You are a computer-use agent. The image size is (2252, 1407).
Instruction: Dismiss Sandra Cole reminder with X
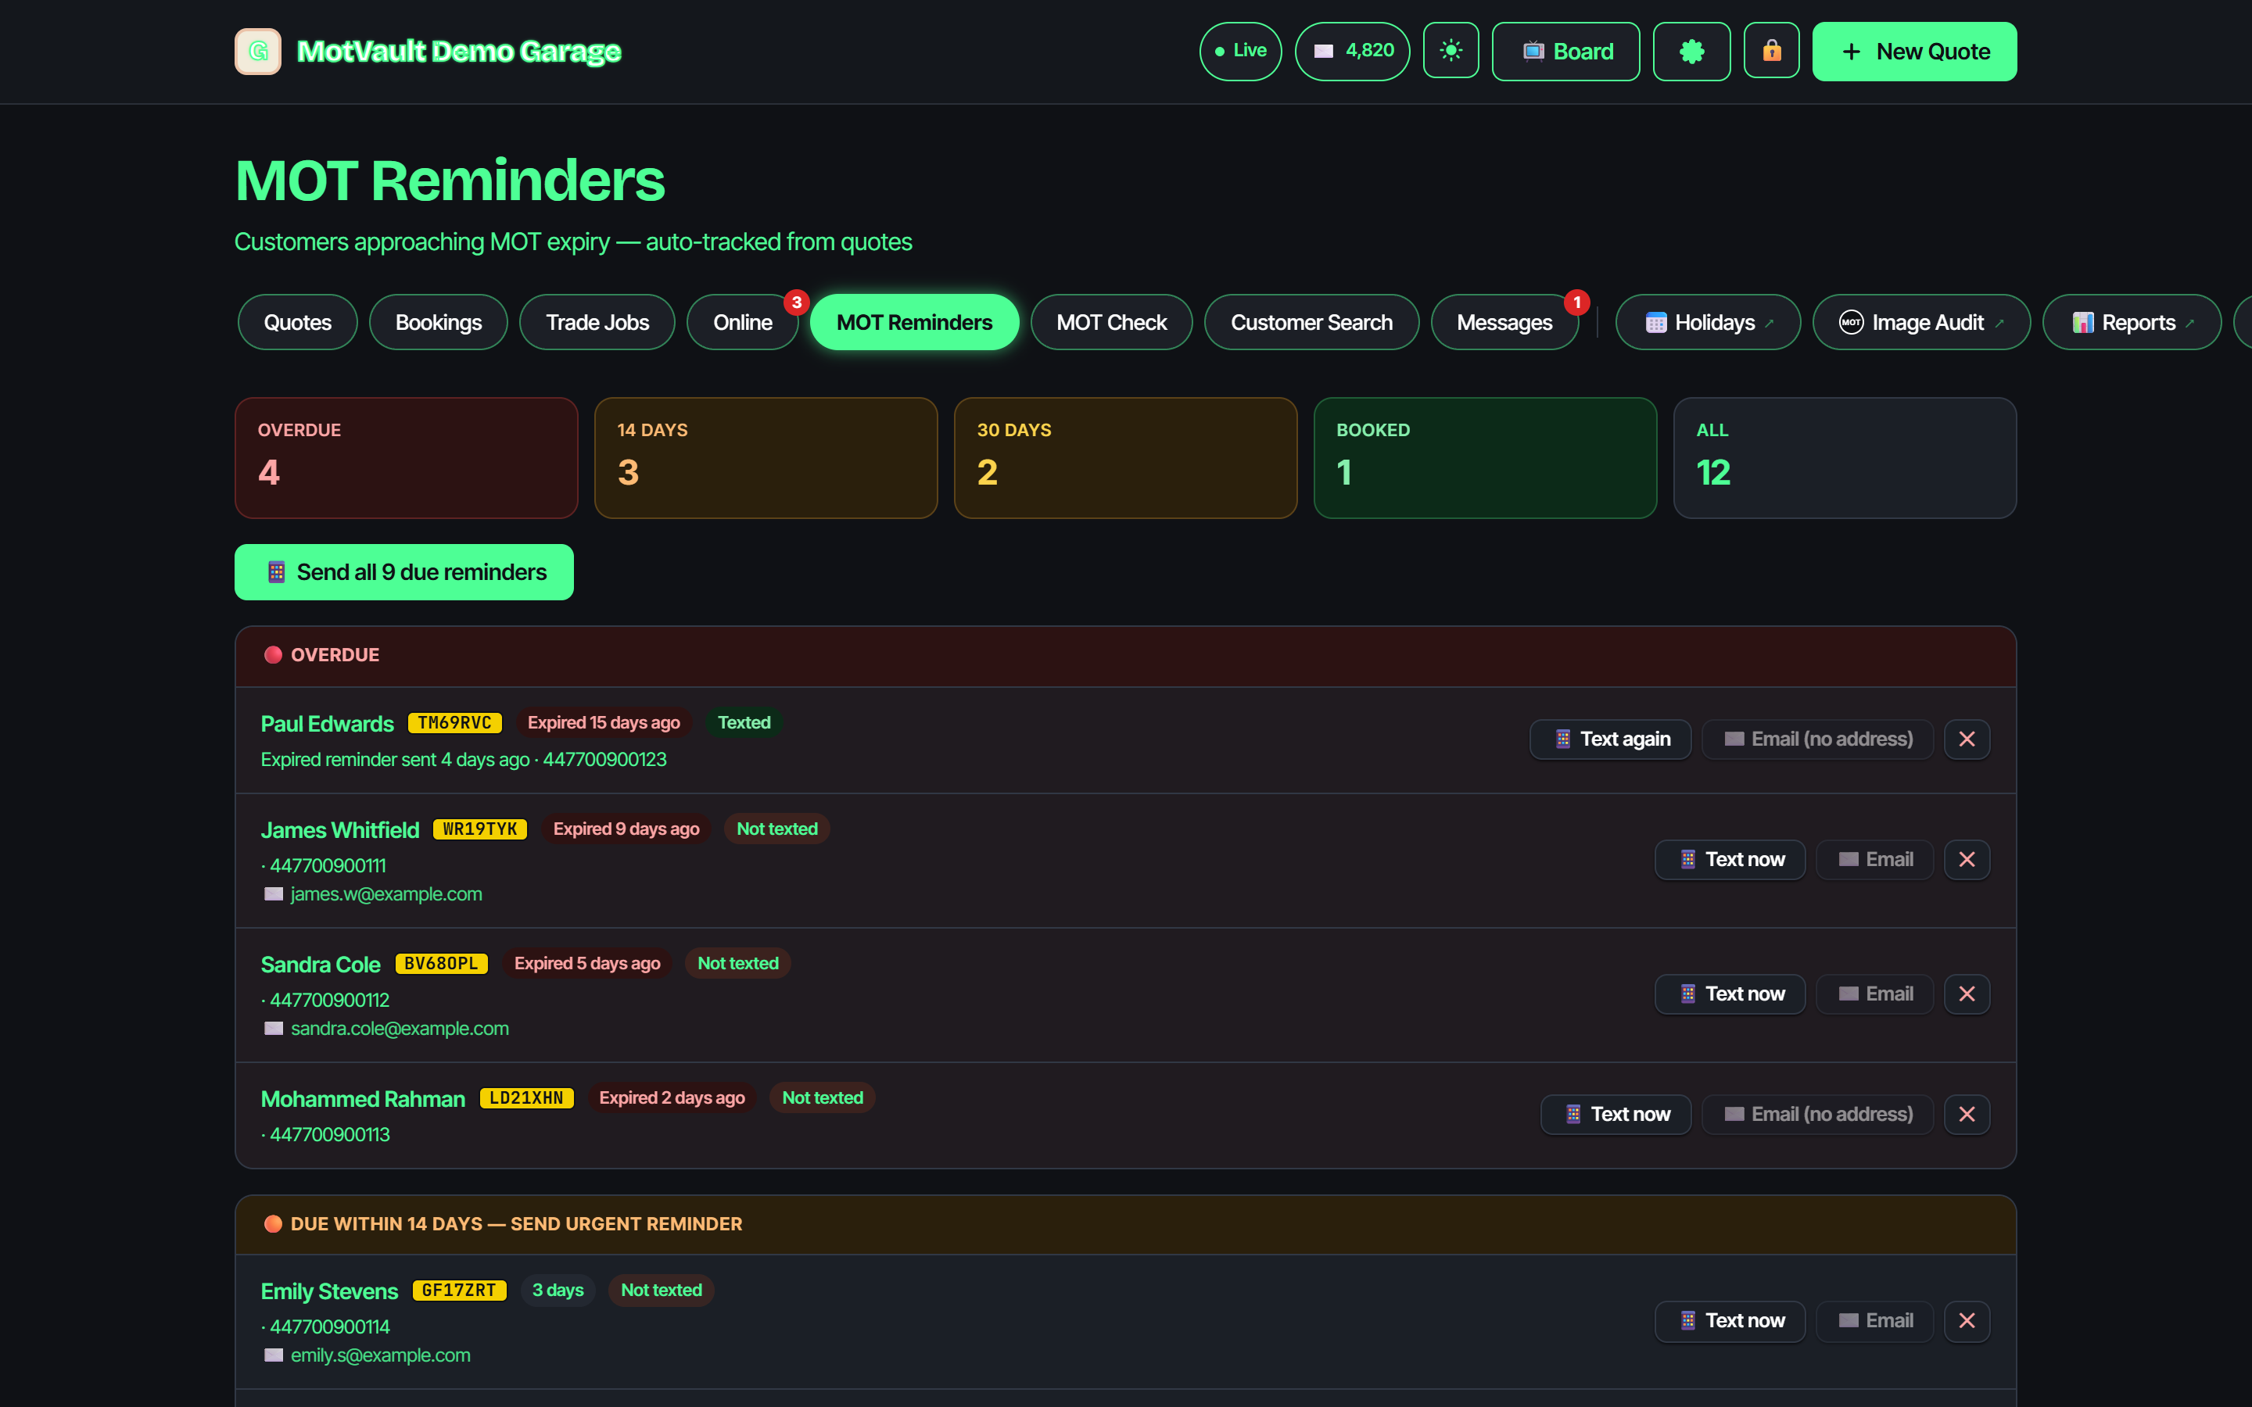(x=1967, y=993)
